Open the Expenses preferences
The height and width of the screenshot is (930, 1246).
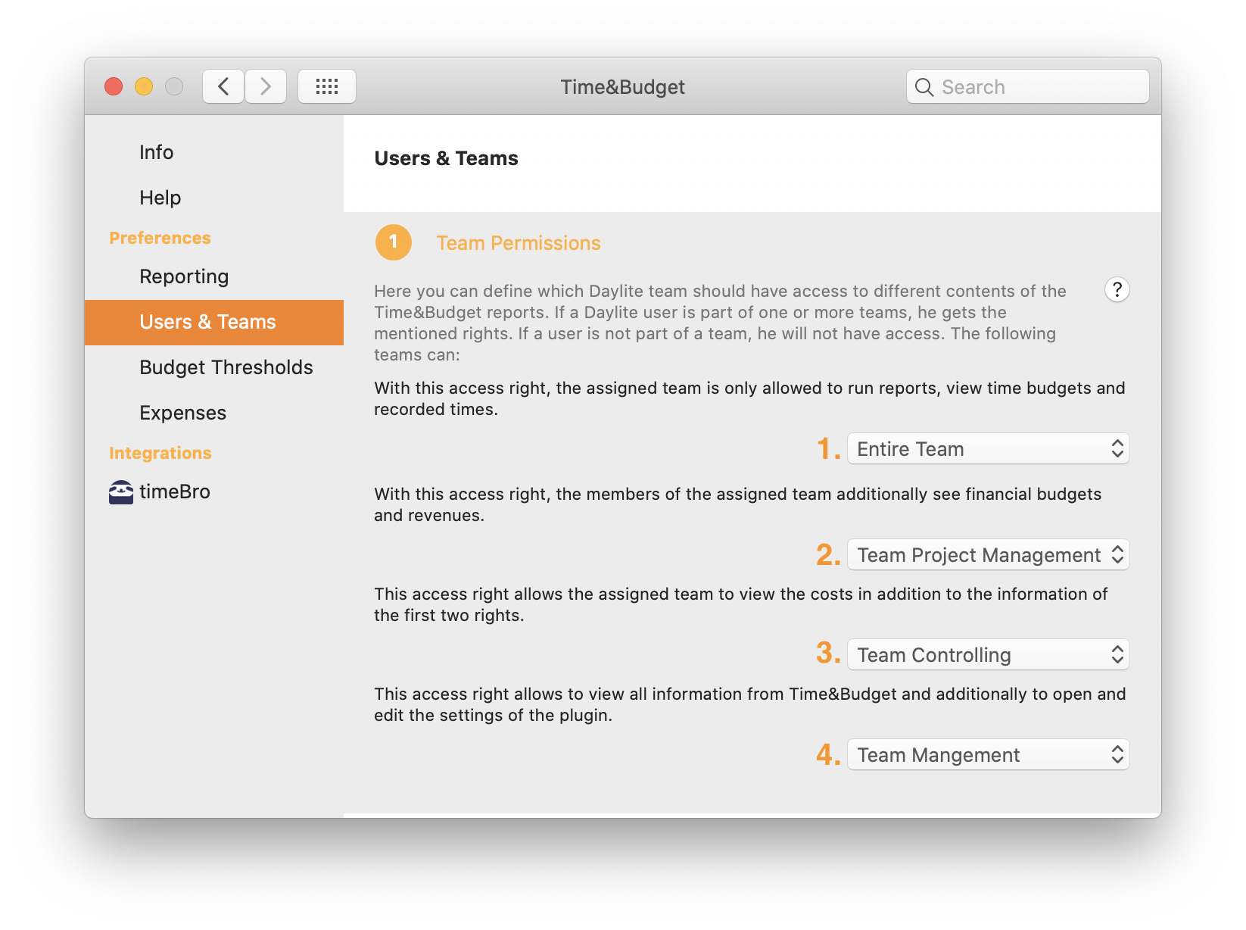214,413
